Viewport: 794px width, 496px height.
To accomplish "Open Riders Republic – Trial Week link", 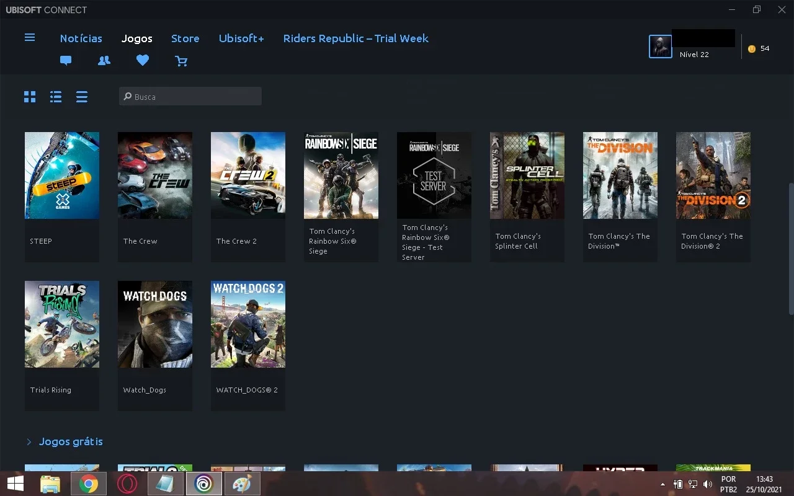I will coord(356,38).
